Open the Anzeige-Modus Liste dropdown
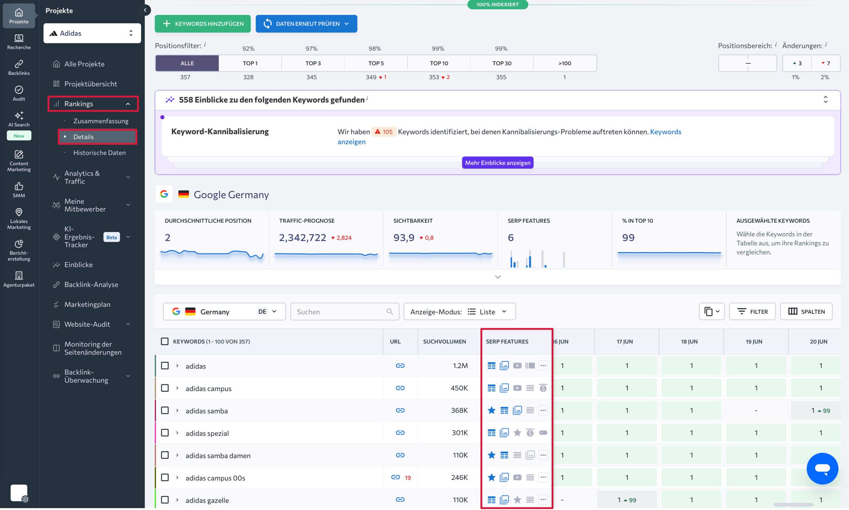Viewport: 849px width, 510px height. pos(459,312)
